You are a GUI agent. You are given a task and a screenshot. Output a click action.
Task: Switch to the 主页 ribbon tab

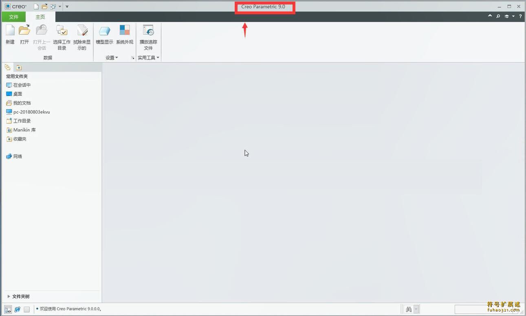coord(40,17)
